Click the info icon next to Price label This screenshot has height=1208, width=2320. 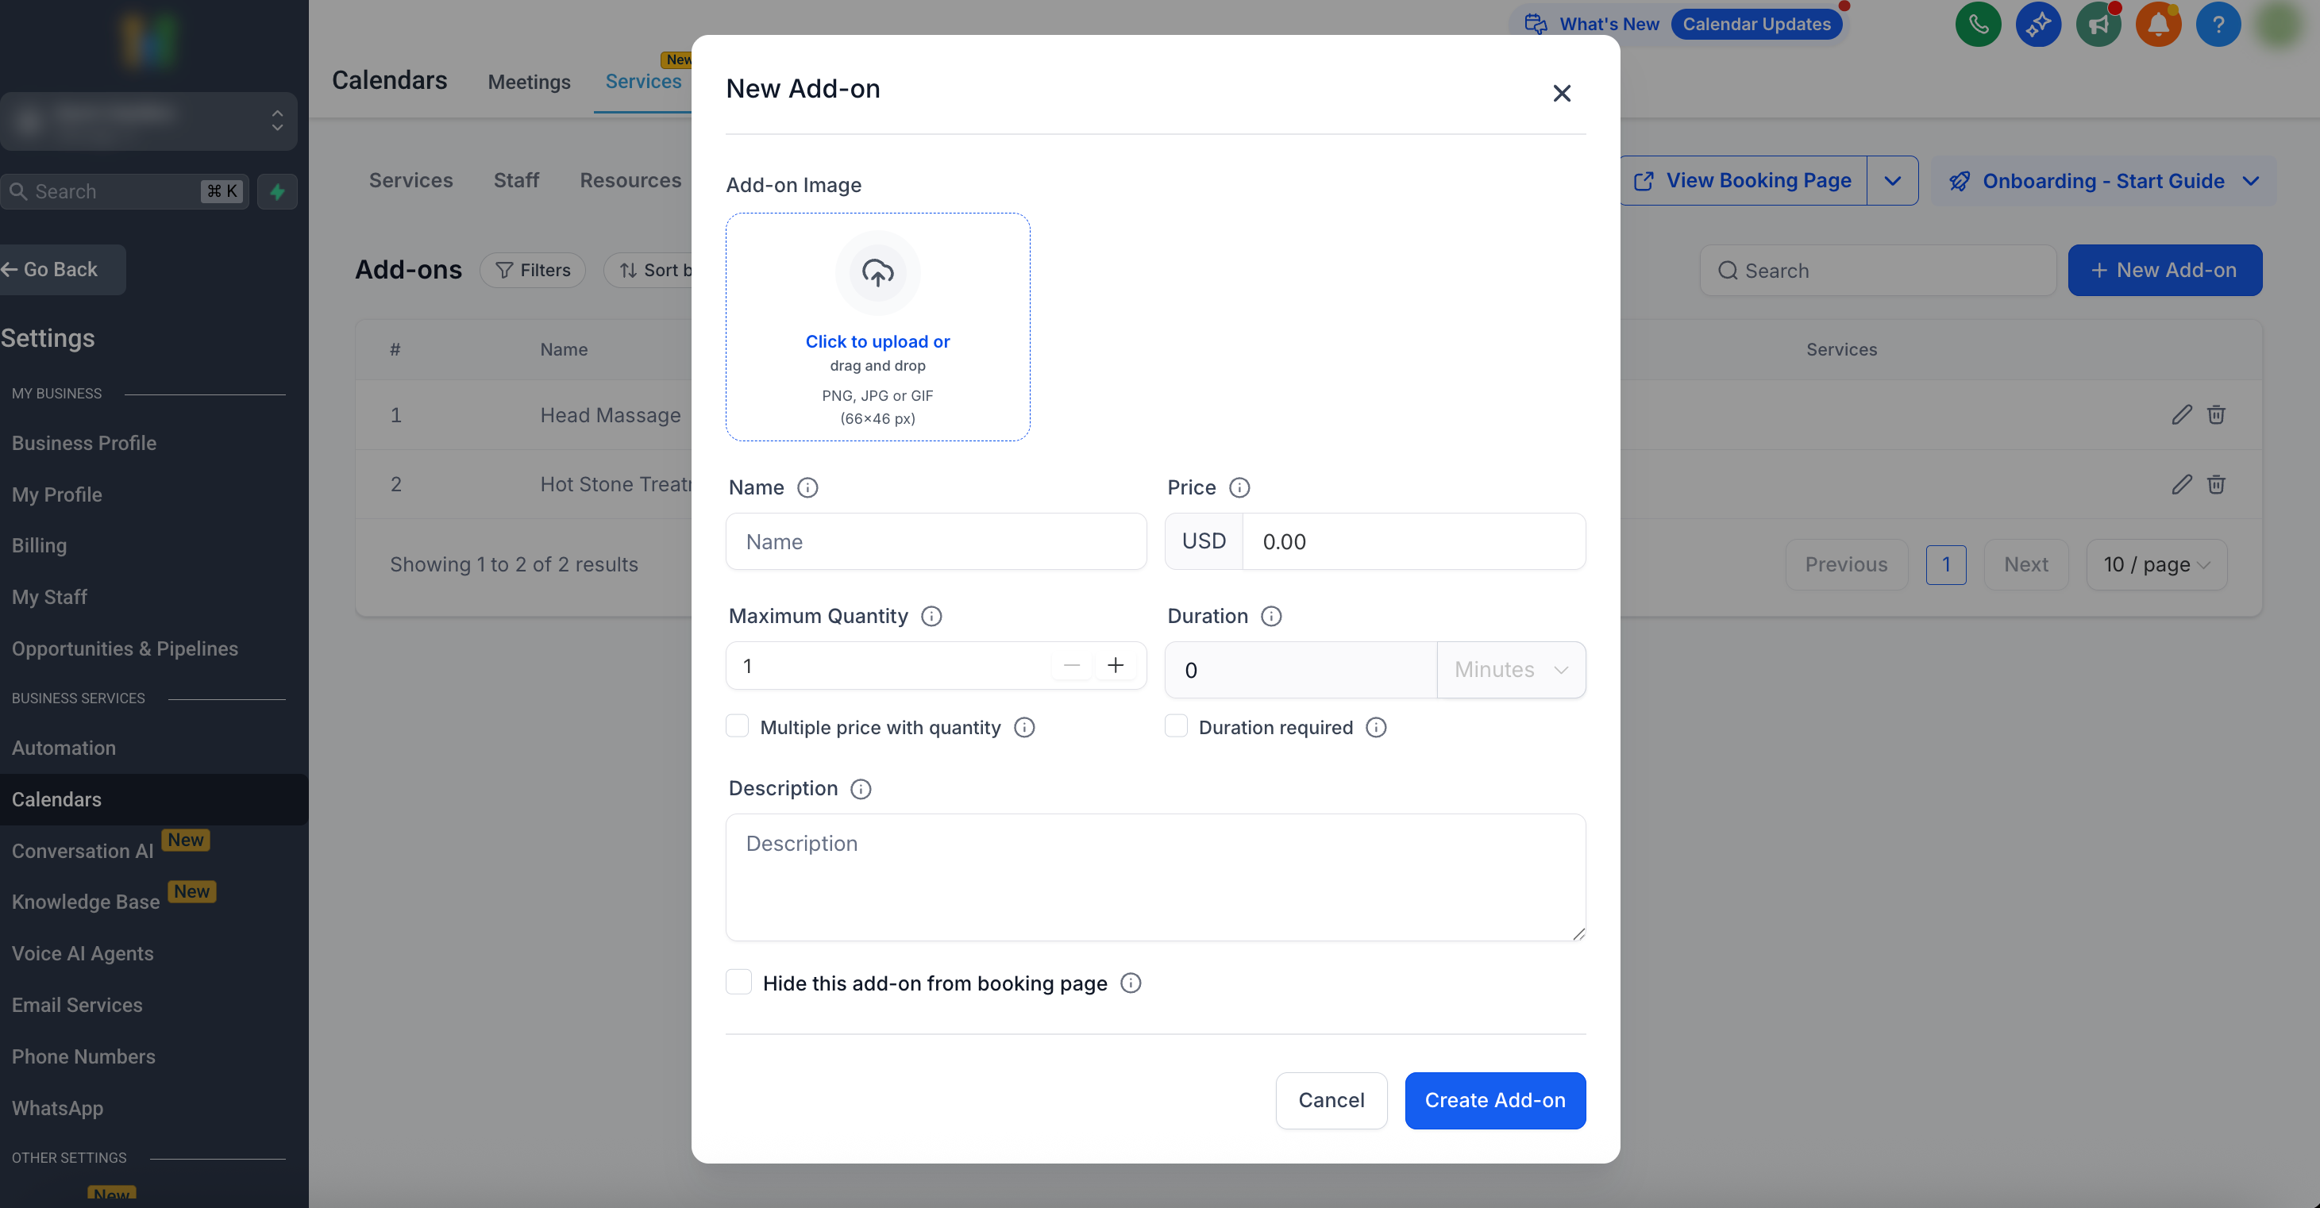1239,488
